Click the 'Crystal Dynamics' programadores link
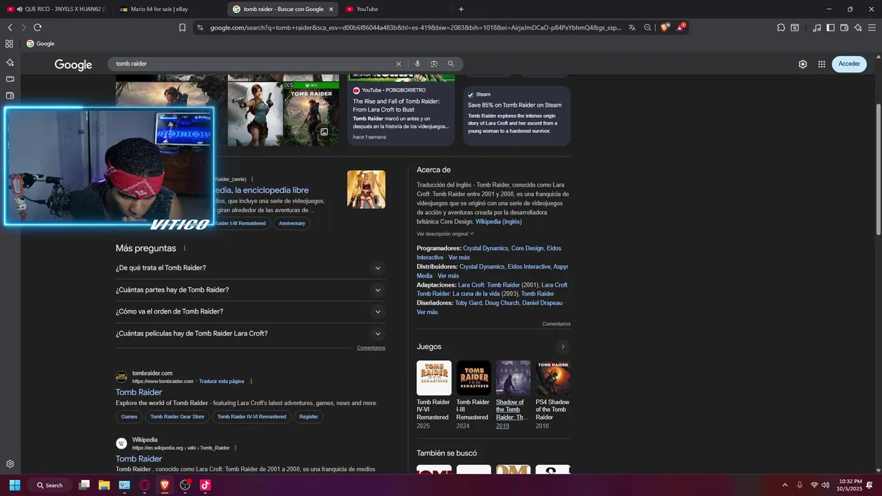 tap(485, 248)
